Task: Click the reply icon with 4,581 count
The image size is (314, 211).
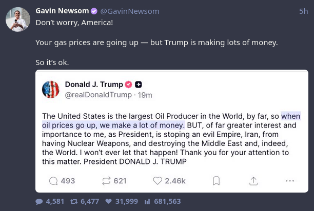Action: pos(39,202)
